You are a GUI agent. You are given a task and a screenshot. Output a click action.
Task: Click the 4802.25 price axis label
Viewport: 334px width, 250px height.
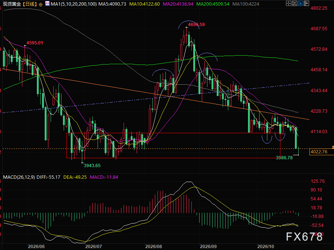pyautogui.click(x=319, y=8)
